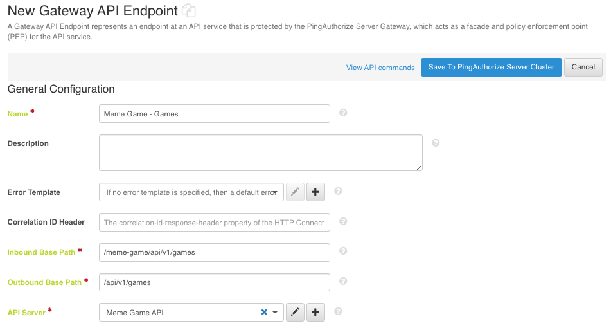Open help for the Description field
Screen dimensions: 611x330
(x=436, y=143)
